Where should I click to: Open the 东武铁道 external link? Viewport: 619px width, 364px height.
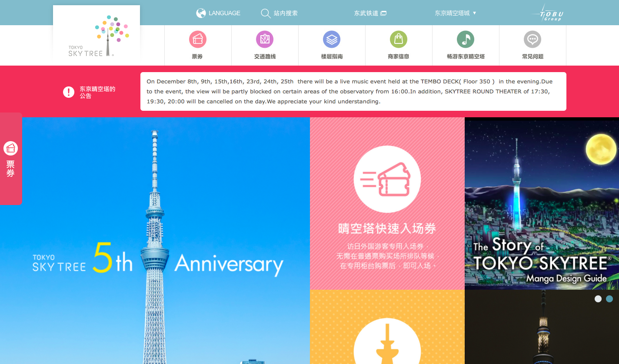coord(370,13)
